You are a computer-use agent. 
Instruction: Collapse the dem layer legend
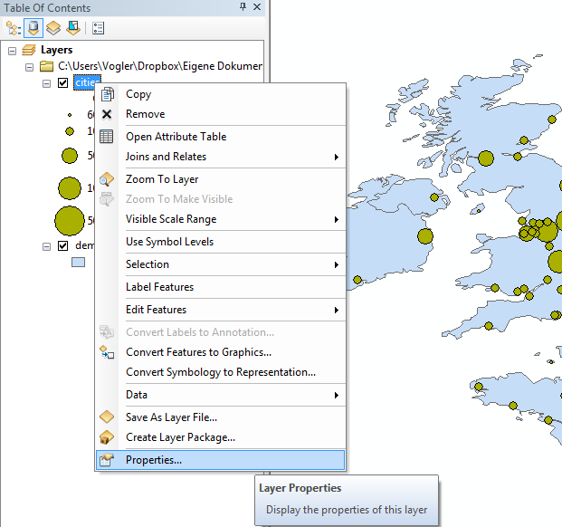pyautogui.click(x=46, y=246)
